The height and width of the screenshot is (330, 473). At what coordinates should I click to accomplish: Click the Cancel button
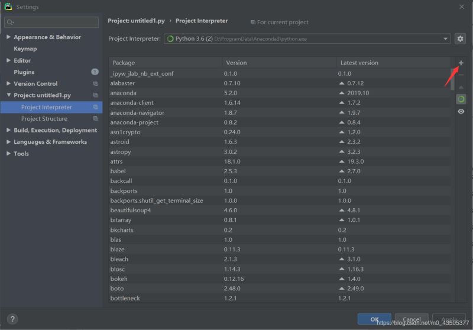pos(412,319)
